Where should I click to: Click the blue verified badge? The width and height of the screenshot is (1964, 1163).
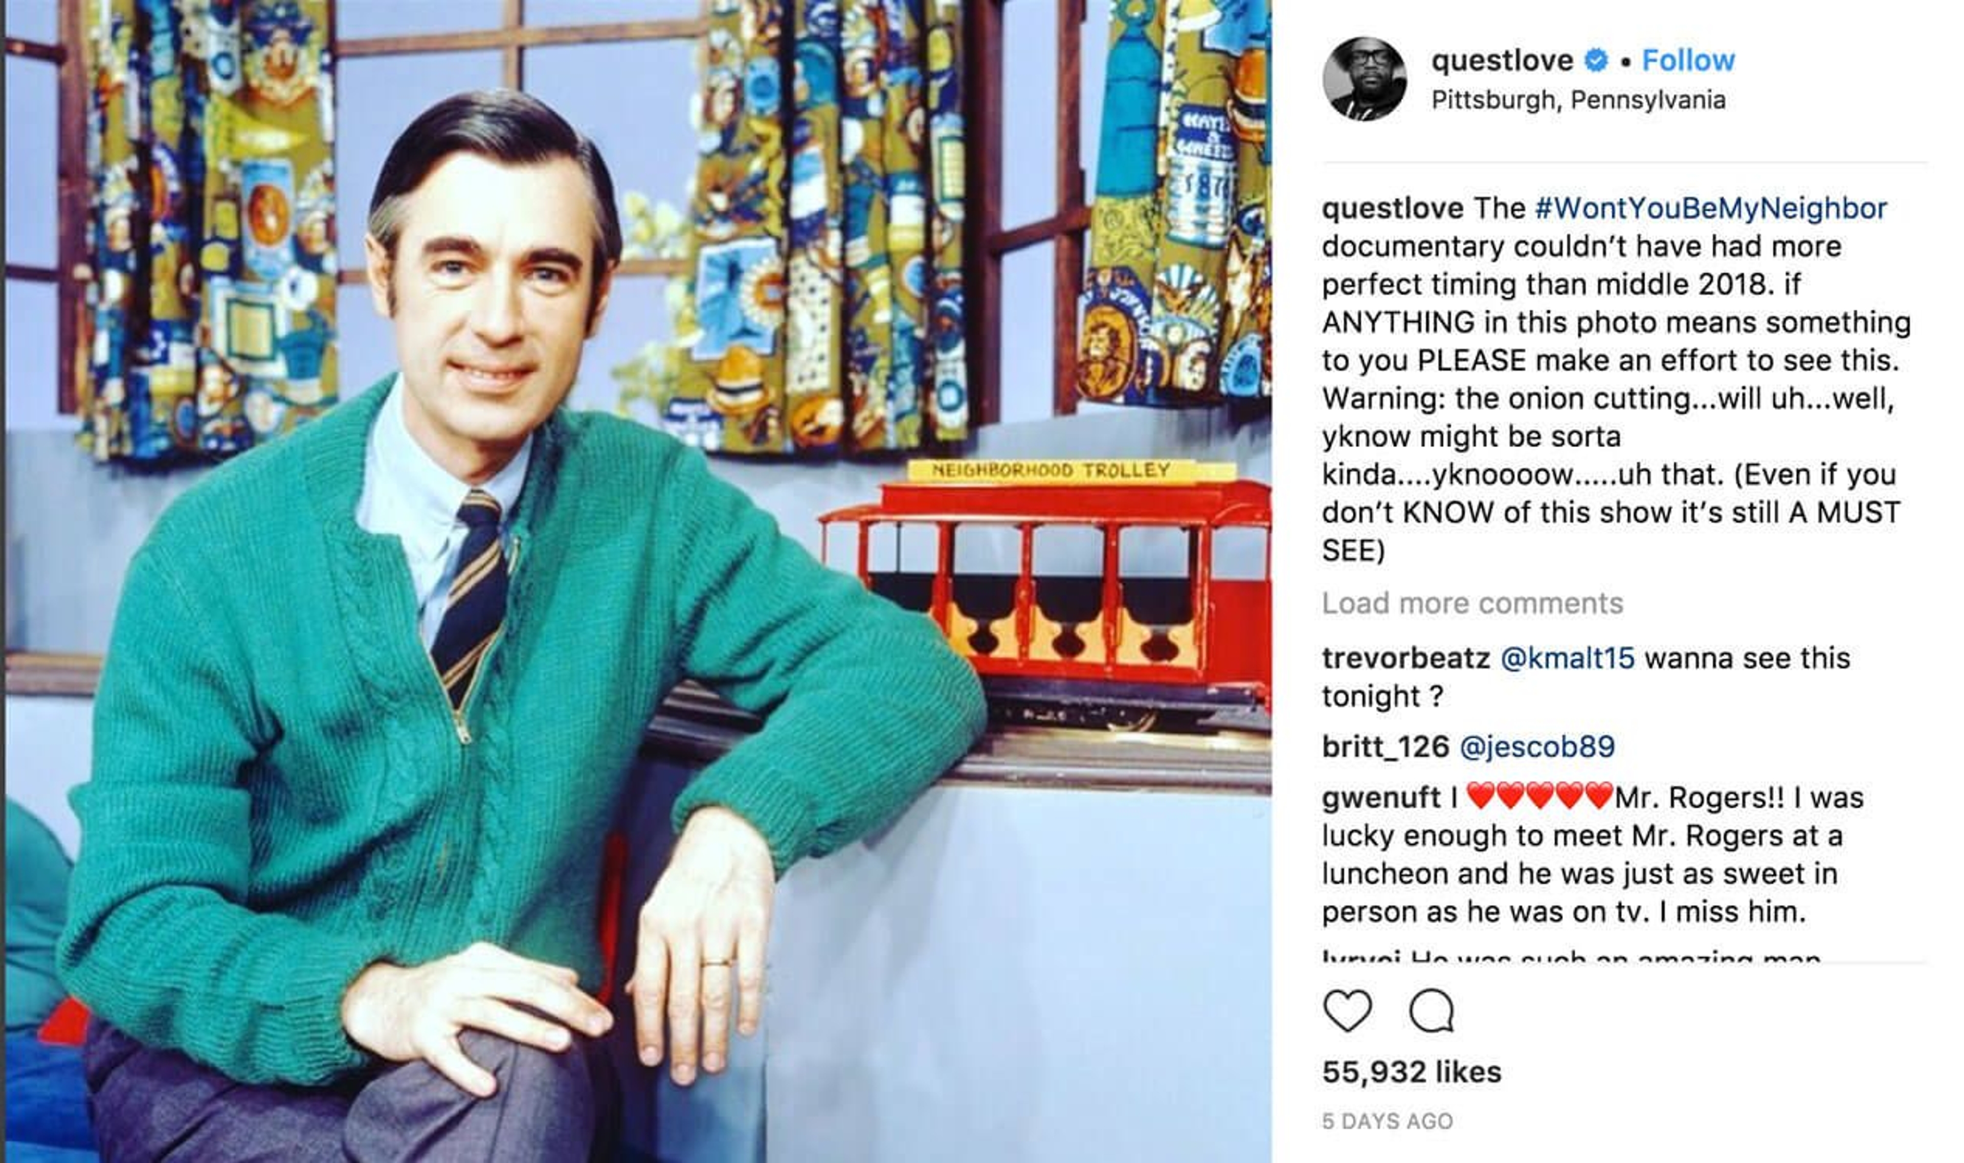1596,60
